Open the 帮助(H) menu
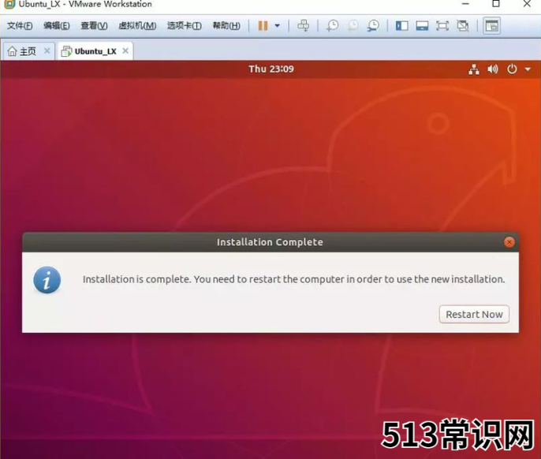 226,26
